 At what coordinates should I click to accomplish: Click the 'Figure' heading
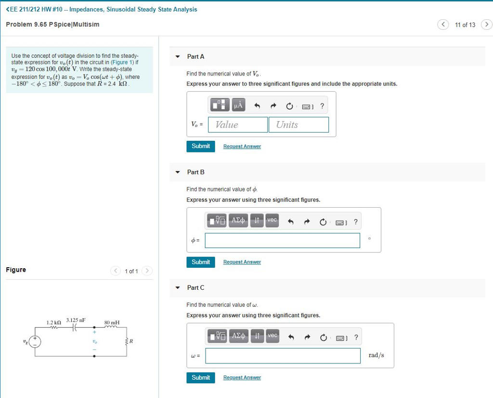coord(16,270)
